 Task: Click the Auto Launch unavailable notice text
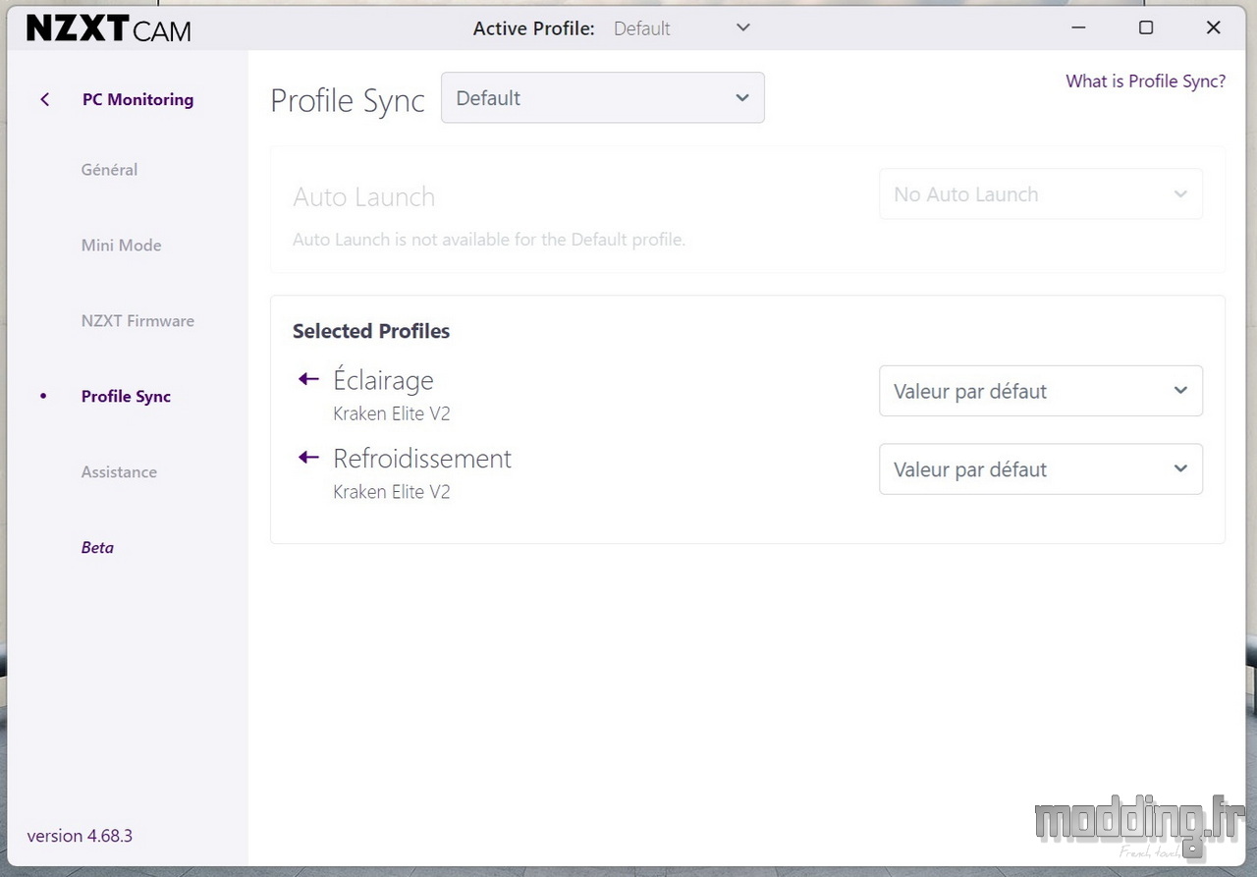tap(489, 240)
